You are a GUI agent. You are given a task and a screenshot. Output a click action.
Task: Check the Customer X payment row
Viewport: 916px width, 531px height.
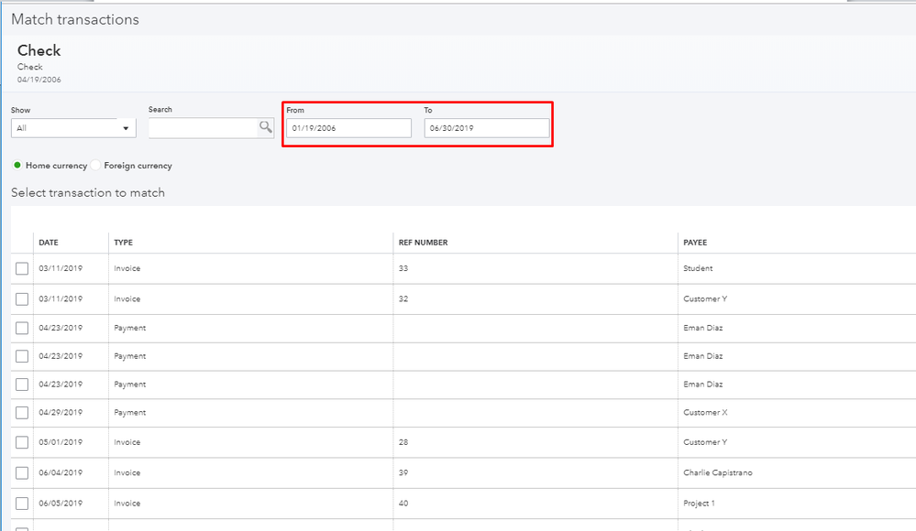(22, 413)
